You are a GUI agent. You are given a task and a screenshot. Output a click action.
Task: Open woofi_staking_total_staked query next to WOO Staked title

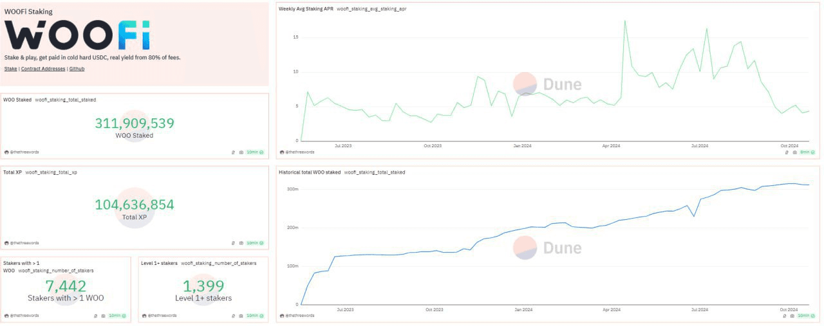(x=66, y=100)
